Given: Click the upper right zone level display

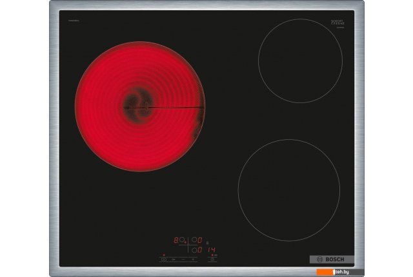Looking at the screenshot, I should pyautogui.click(x=201, y=240).
